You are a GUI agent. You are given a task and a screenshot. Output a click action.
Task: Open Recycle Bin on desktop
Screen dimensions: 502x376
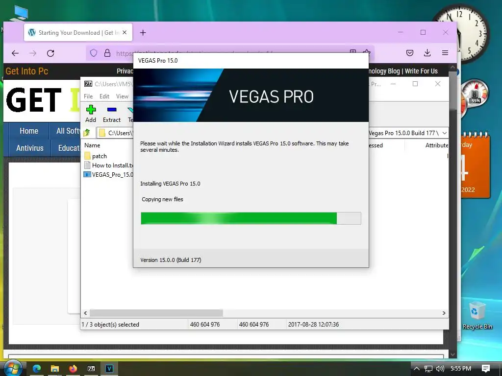[x=477, y=315]
